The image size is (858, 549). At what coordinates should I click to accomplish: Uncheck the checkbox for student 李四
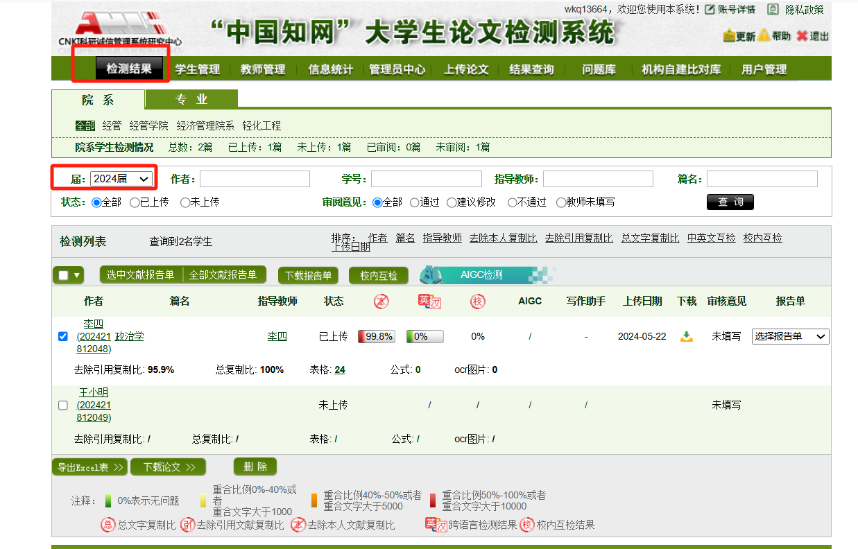tap(63, 337)
